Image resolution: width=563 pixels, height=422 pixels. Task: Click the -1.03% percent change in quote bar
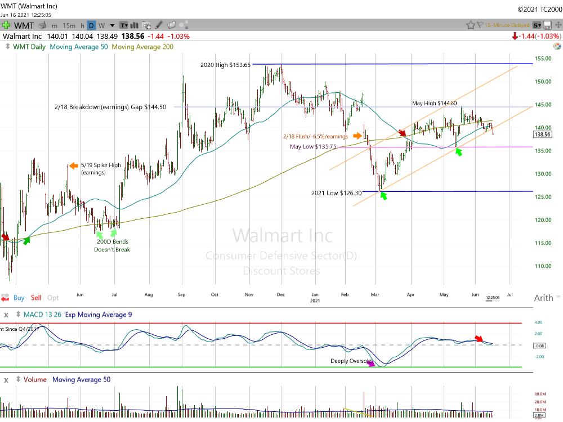coord(180,36)
